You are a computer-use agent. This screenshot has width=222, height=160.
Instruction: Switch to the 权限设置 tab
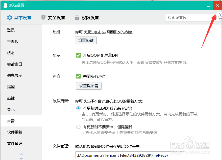[x=87, y=18]
